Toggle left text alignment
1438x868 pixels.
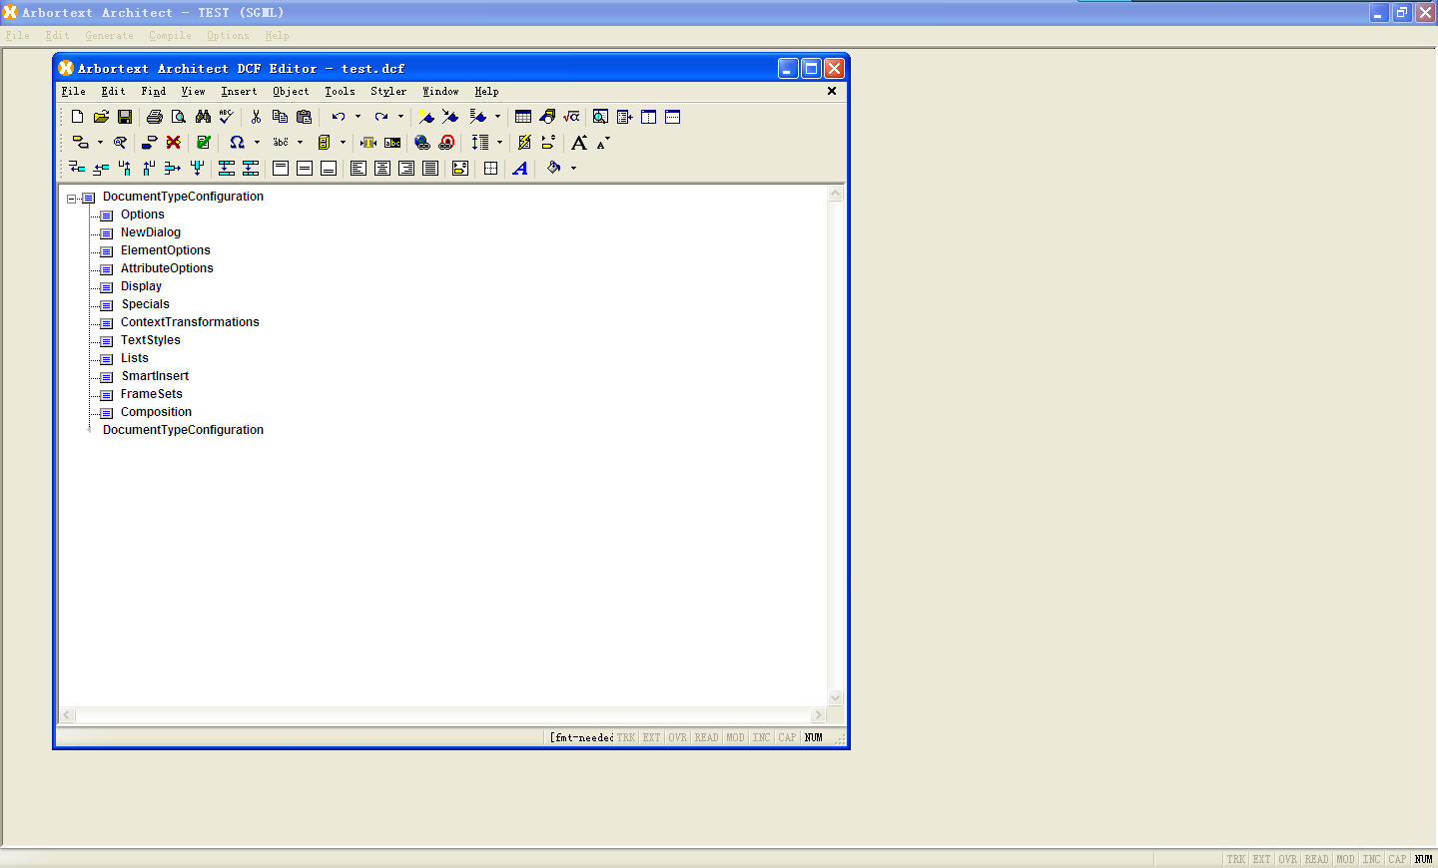pyautogui.click(x=359, y=169)
